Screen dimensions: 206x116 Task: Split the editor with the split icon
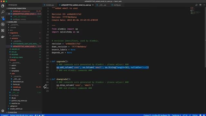tap(200, 5)
